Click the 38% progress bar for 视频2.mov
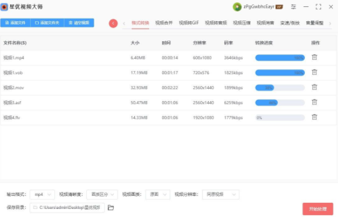This screenshot has height=217, width=338. pos(280,87)
